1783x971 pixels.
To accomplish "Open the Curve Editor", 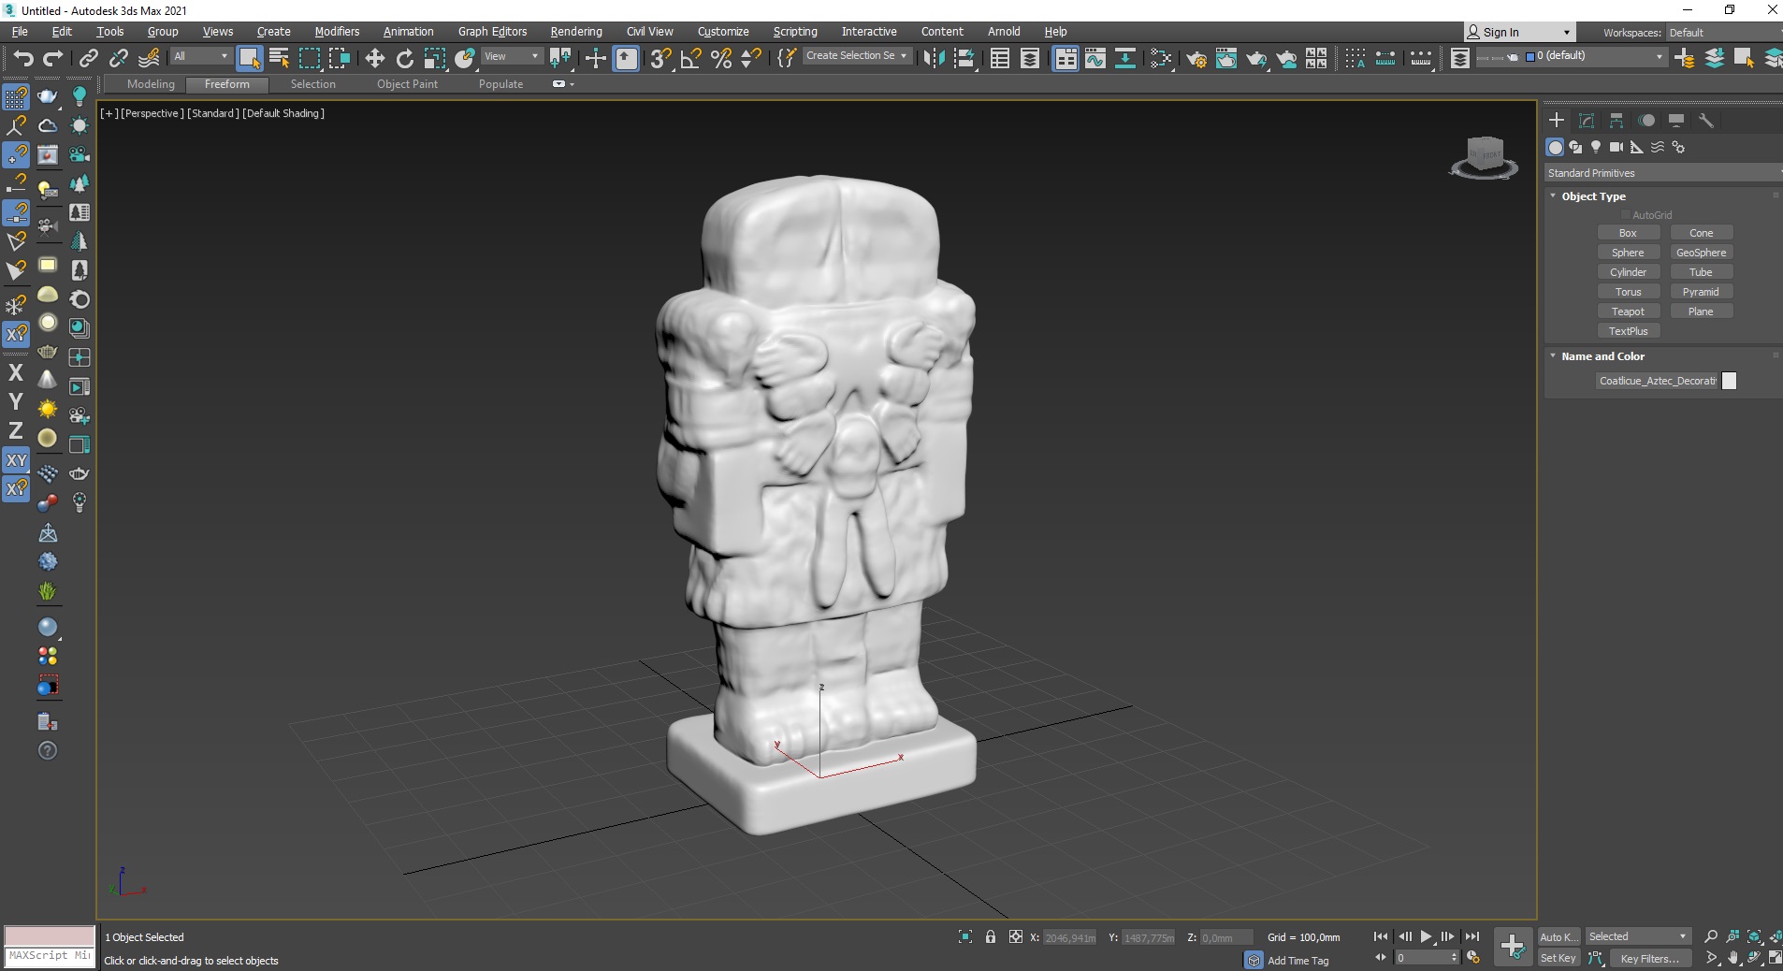I will pyautogui.click(x=1095, y=58).
